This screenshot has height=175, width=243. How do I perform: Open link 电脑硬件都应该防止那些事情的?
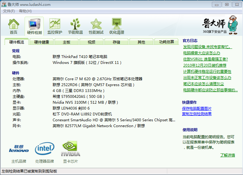coord(210,90)
